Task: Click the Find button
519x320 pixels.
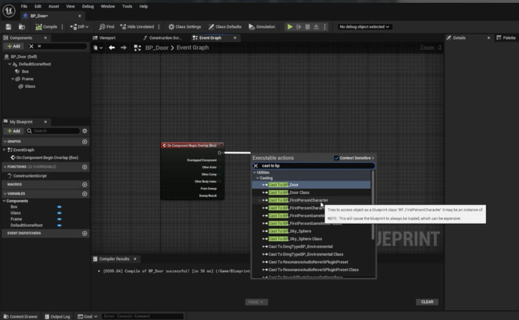Action: [106, 27]
